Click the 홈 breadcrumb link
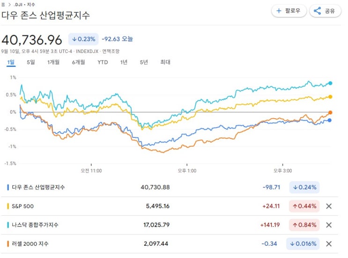This screenshot has height=258, width=348. click(x=3, y=4)
